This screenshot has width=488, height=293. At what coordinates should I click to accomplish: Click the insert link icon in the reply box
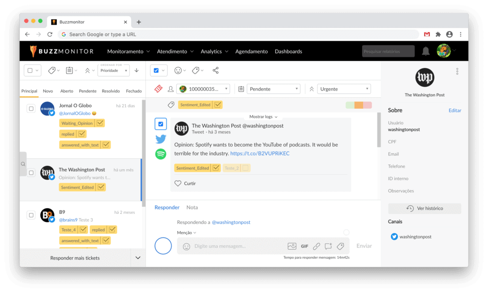tap(316, 246)
